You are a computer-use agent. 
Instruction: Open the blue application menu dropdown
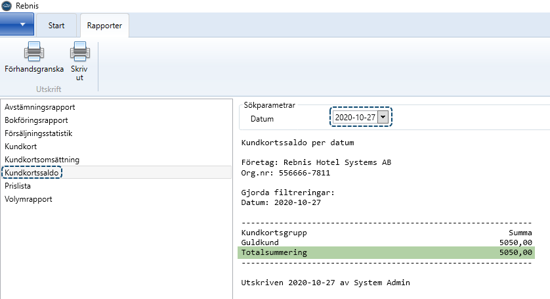(17, 24)
